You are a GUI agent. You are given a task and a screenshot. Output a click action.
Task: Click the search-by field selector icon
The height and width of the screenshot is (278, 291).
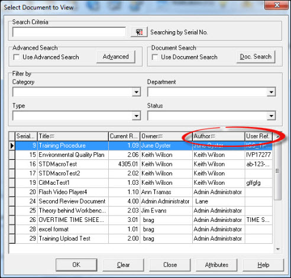click(139, 32)
